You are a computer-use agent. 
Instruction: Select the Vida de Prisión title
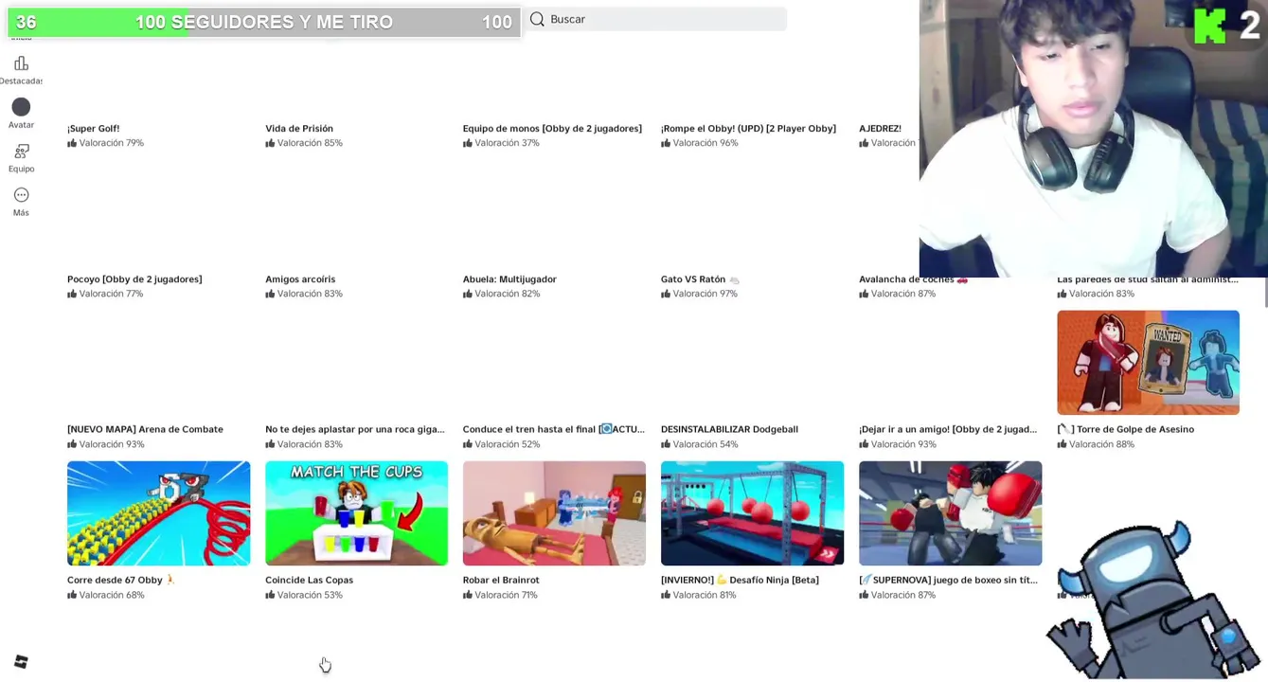299,129
